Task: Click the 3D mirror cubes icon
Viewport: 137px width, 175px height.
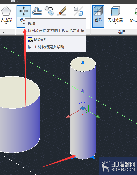Action: (x=79, y=11)
